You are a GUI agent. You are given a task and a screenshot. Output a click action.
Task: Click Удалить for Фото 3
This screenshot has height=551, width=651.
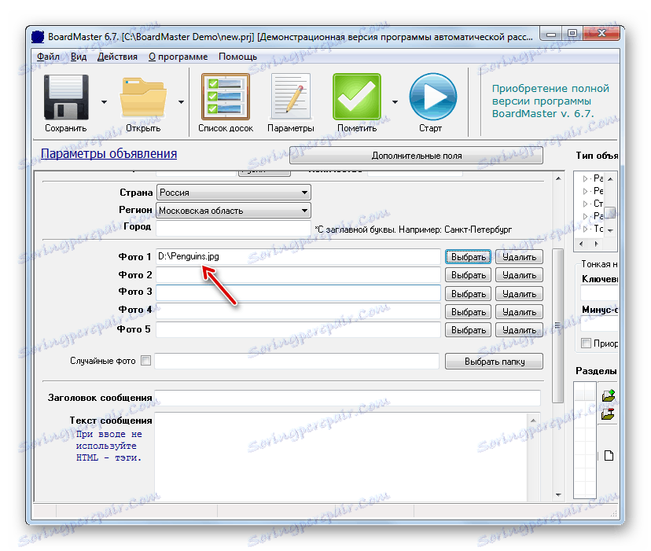tap(519, 294)
